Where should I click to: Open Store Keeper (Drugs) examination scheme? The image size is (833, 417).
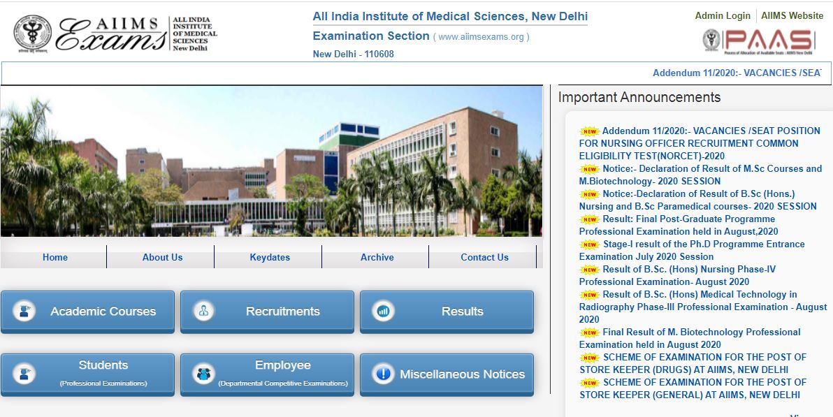(x=693, y=363)
